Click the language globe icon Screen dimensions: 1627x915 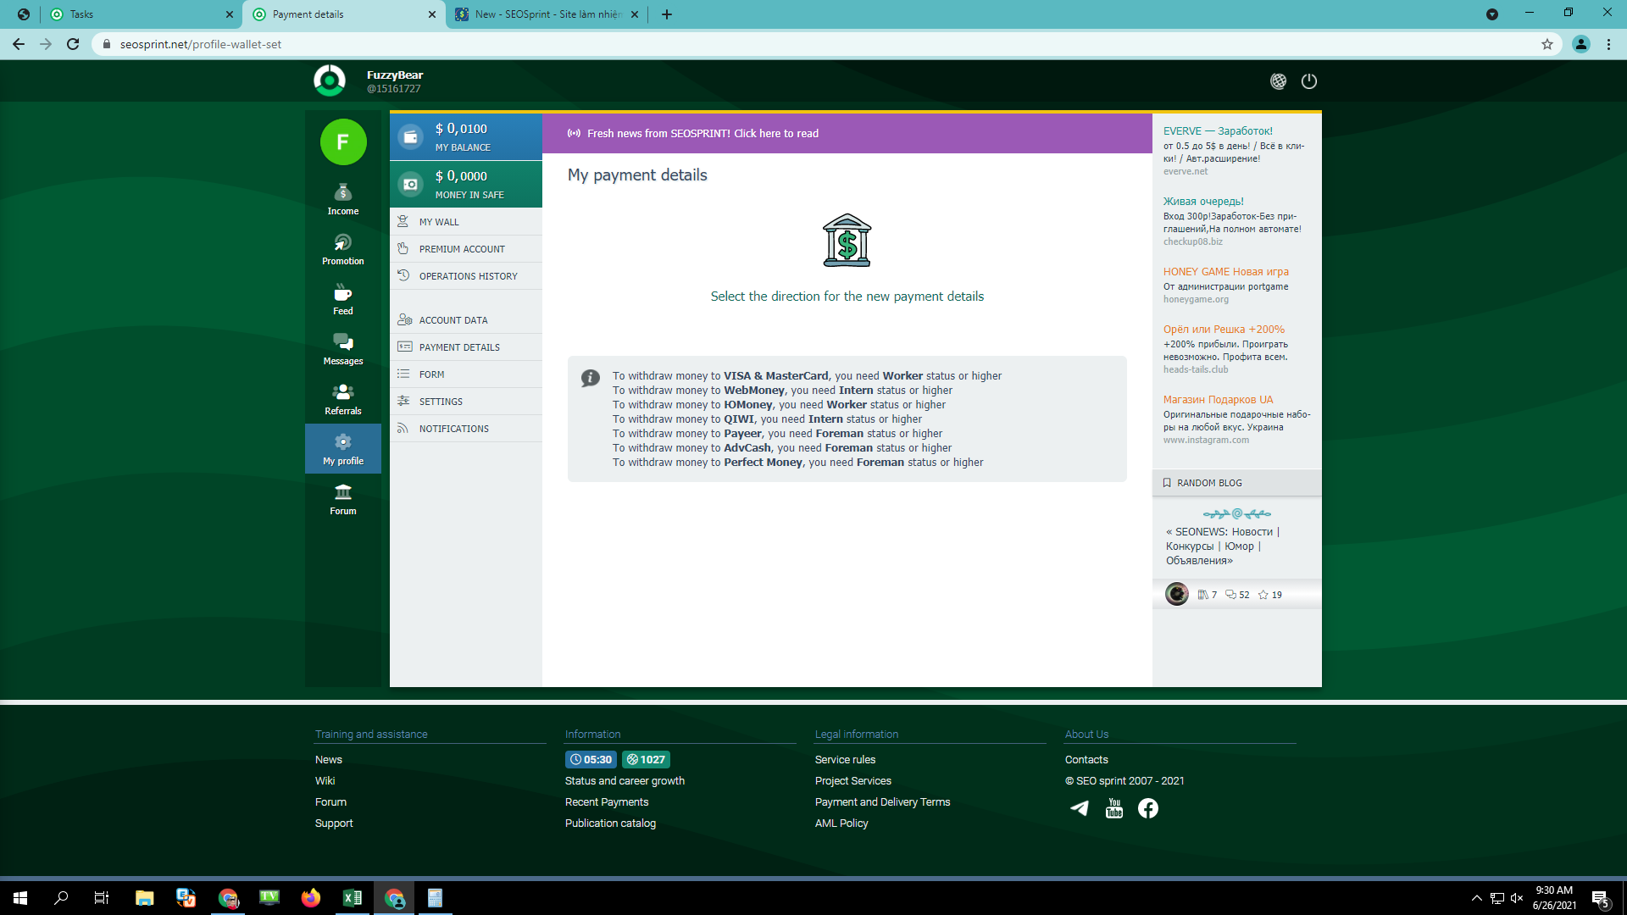point(1278,81)
